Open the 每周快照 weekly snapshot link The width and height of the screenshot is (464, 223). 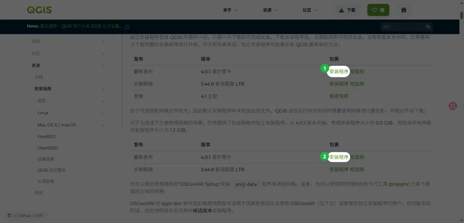coord(339,96)
